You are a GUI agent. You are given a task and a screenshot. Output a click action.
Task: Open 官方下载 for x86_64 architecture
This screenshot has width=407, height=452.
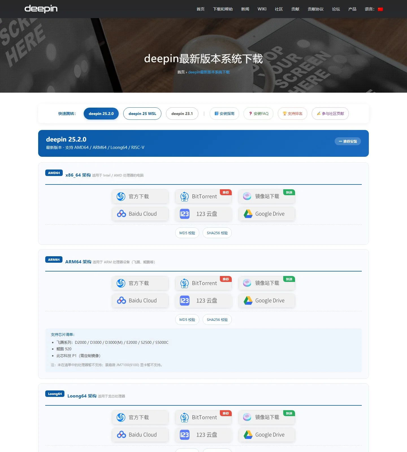click(140, 196)
